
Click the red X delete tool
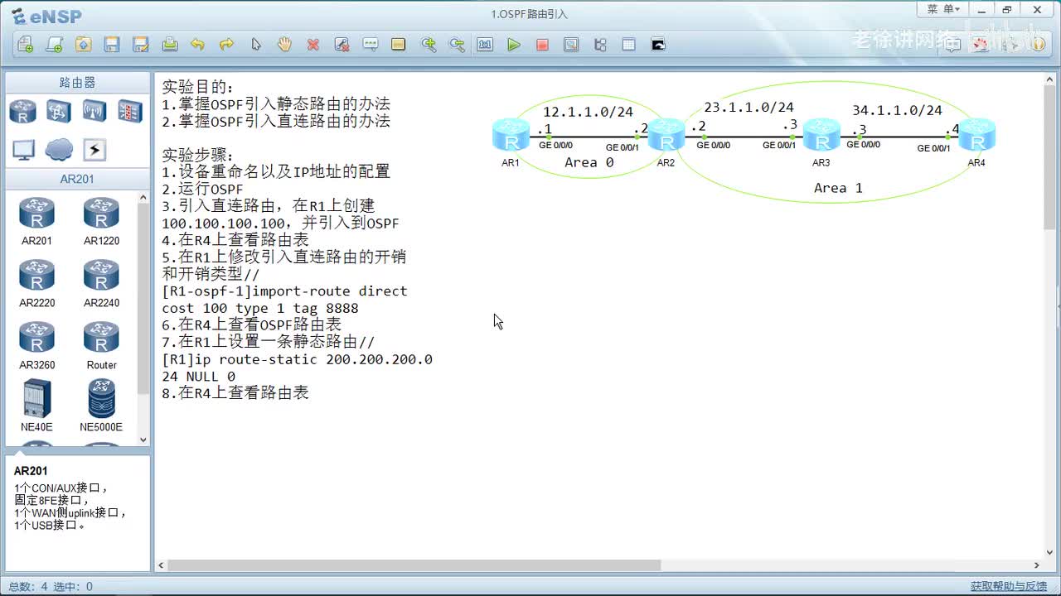click(x=313, y=45)
